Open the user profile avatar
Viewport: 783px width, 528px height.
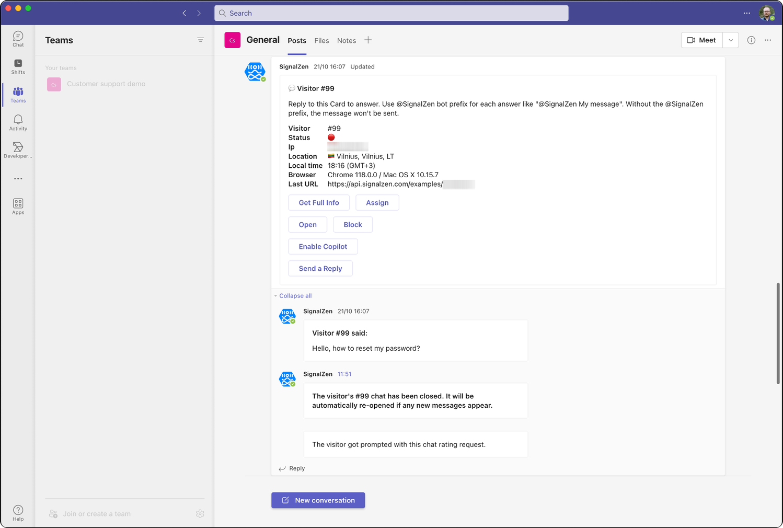[x=767, y=13]
